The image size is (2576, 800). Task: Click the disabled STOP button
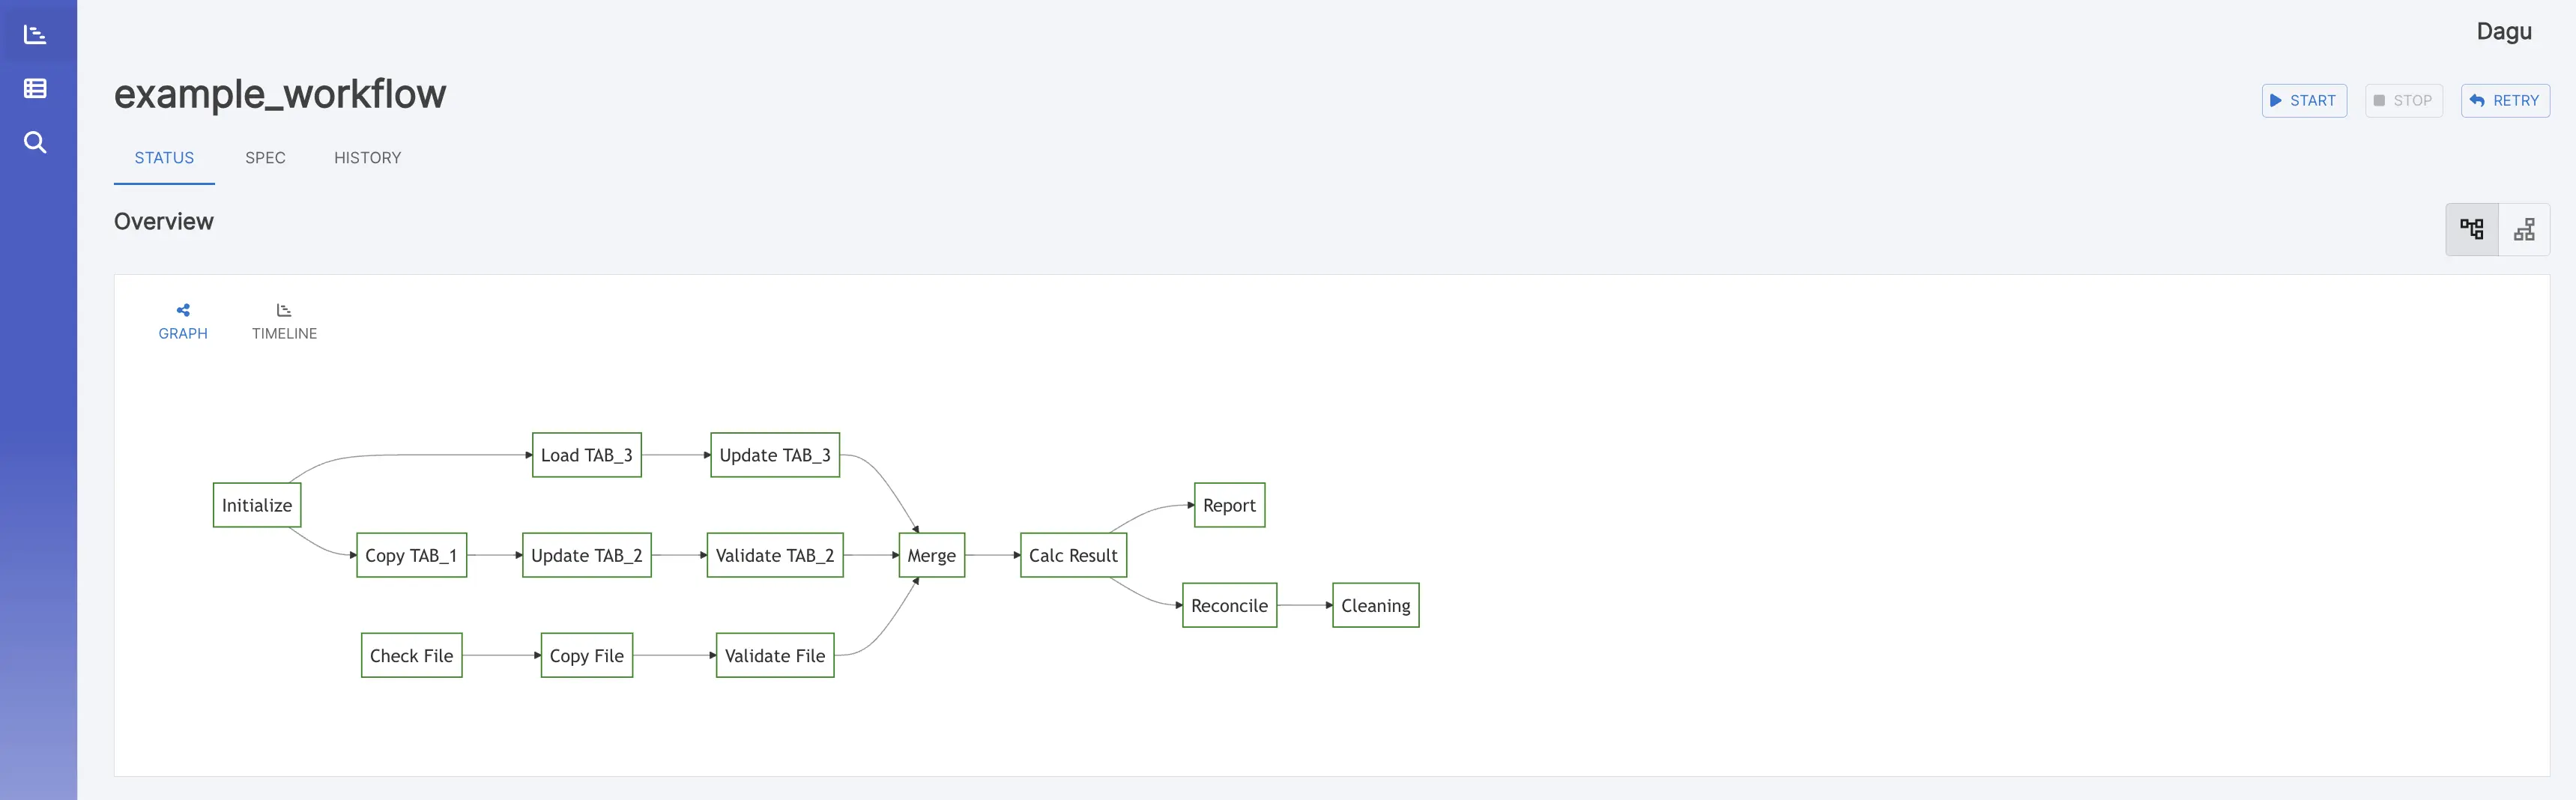(x=2403, y=100)
